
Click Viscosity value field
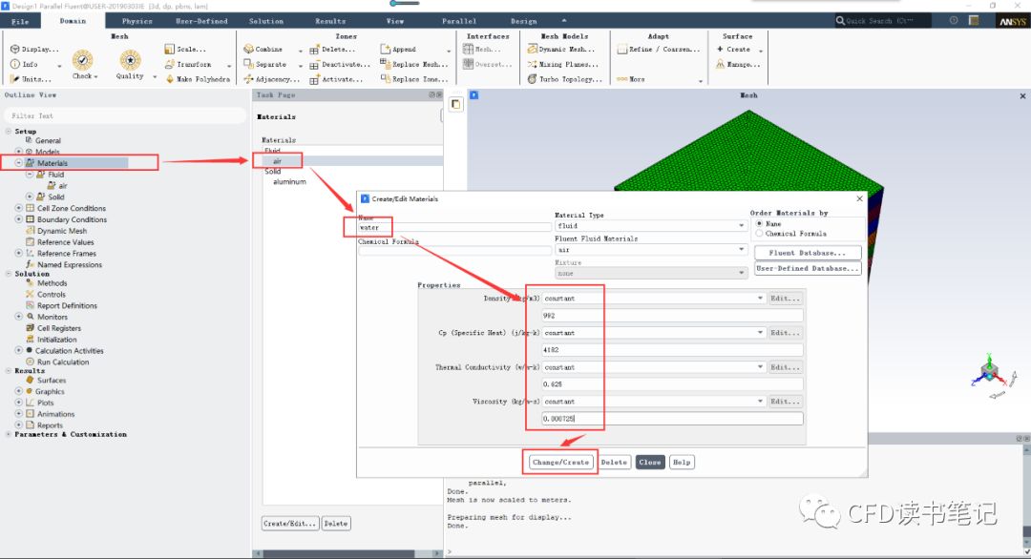click(x=672, y=419)
